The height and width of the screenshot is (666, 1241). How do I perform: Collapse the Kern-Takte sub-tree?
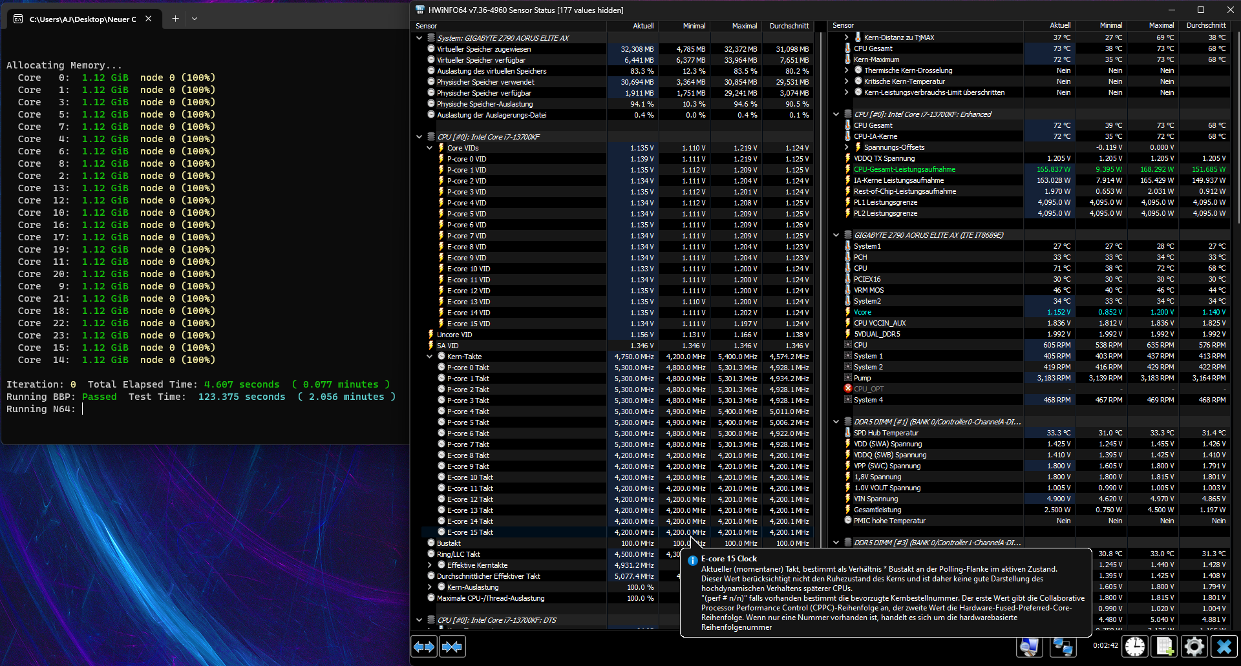click(x=430, y=357)
